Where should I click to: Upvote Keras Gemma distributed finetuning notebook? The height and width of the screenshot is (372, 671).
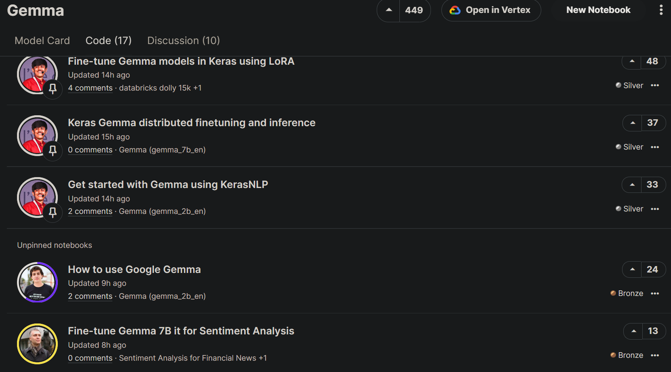click(x=632, y=123)
